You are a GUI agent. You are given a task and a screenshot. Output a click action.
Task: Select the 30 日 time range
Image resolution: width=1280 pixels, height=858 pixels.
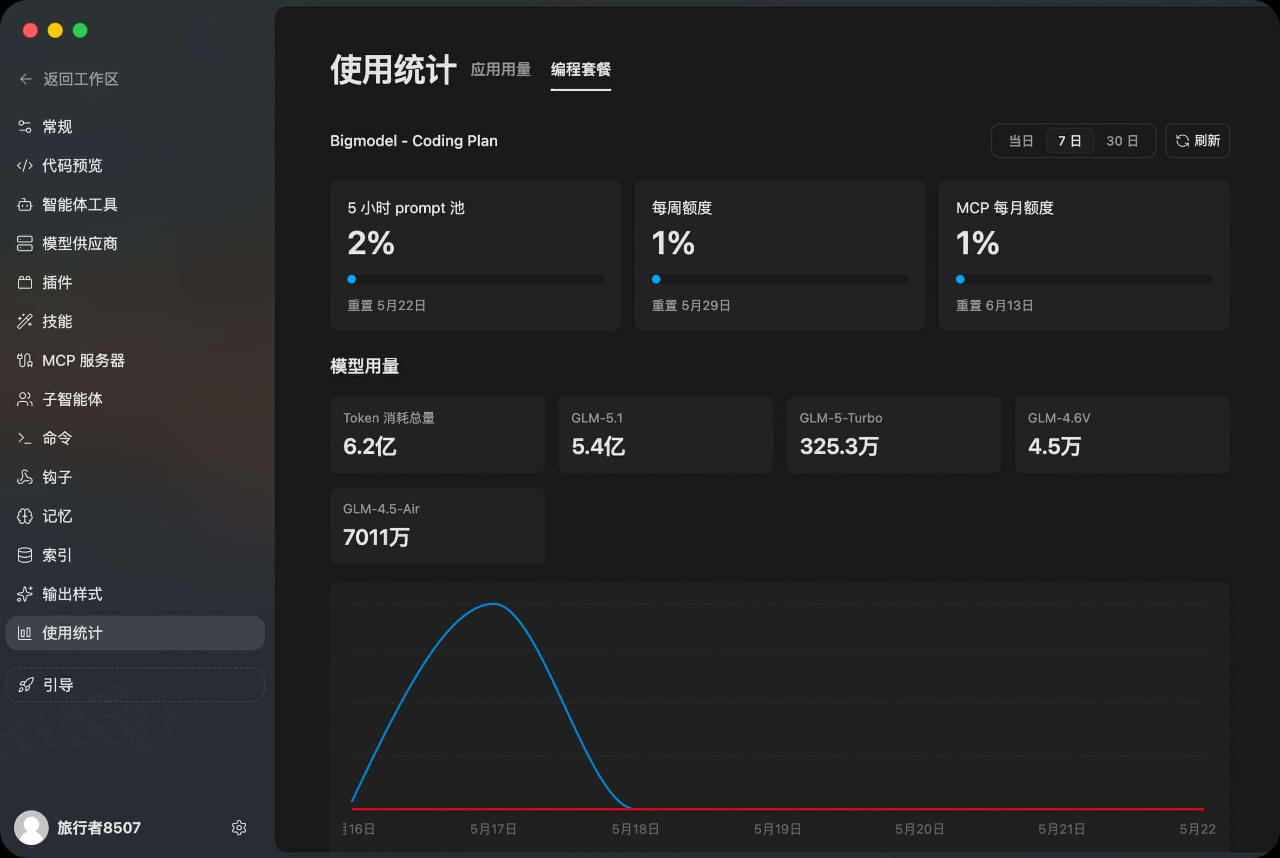click(x=1123, y=141)
